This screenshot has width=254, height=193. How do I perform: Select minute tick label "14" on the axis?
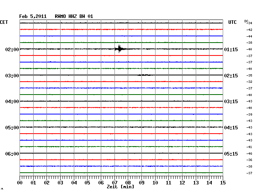click(x=209, y=183)
